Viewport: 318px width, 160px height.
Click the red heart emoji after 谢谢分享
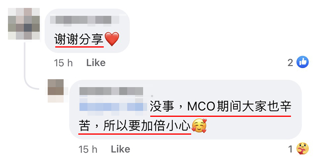pyautogui.click(x=112, y=39)
